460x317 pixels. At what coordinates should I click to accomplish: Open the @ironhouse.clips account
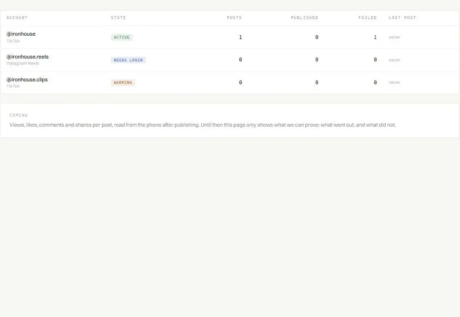click(27, 79)
